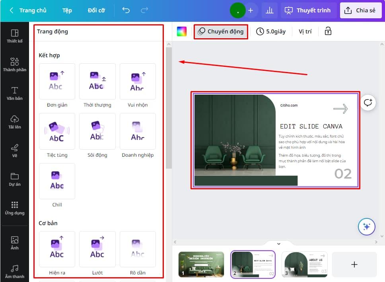Open the 5.0giây duration control
The width and height of the screenshot is (385, 282).
coord(271,31)
